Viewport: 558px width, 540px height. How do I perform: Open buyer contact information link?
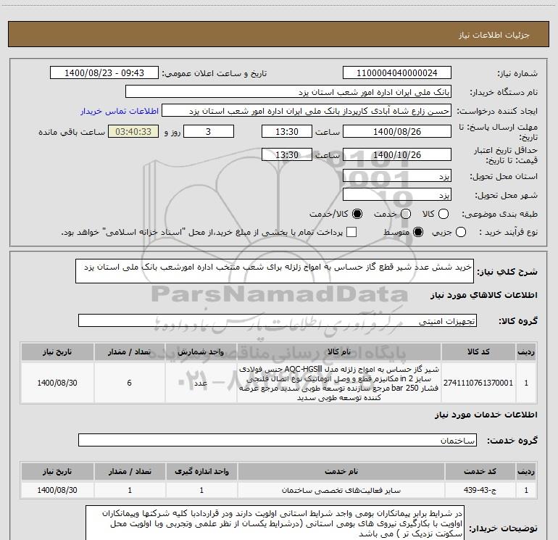click(x=120, y=111)
